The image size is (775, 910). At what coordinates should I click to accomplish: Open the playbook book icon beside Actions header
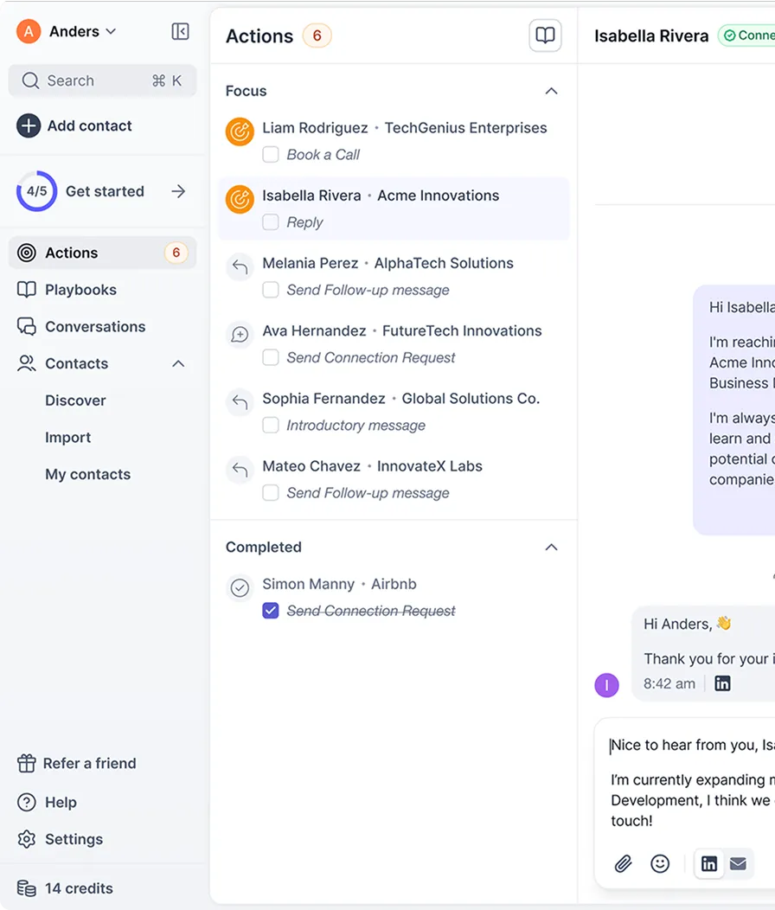[x=545, y=35]
